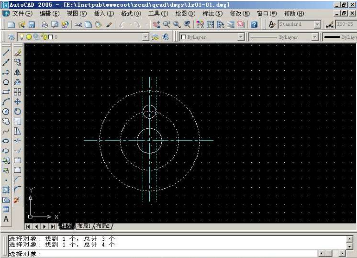Screen dimensions: 357x258
Task: Select the Revision Cloud tool
Action: [6, 121]
